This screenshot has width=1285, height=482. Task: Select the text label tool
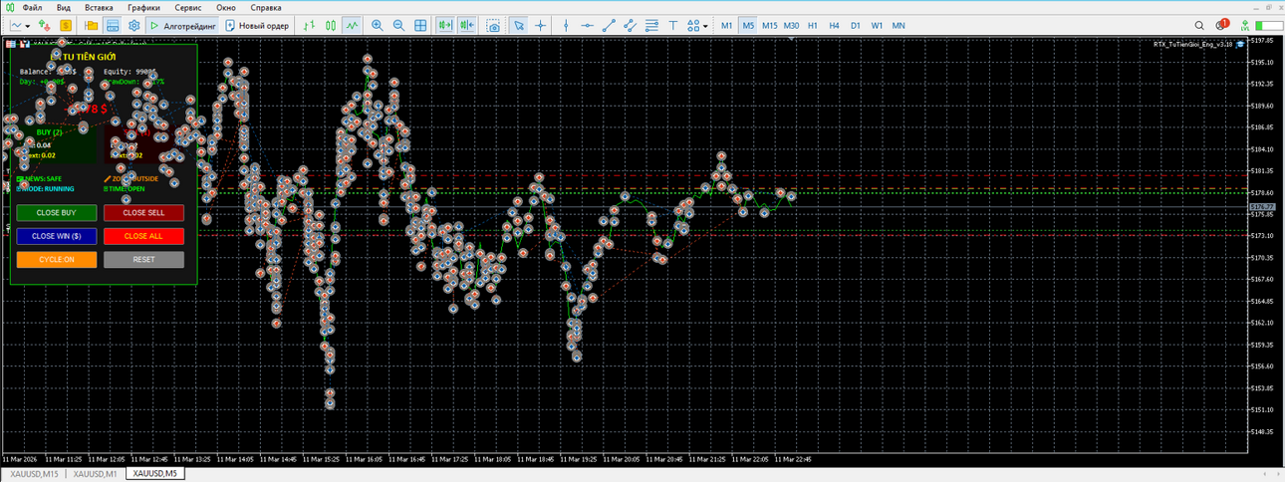(x=673, y=25)
